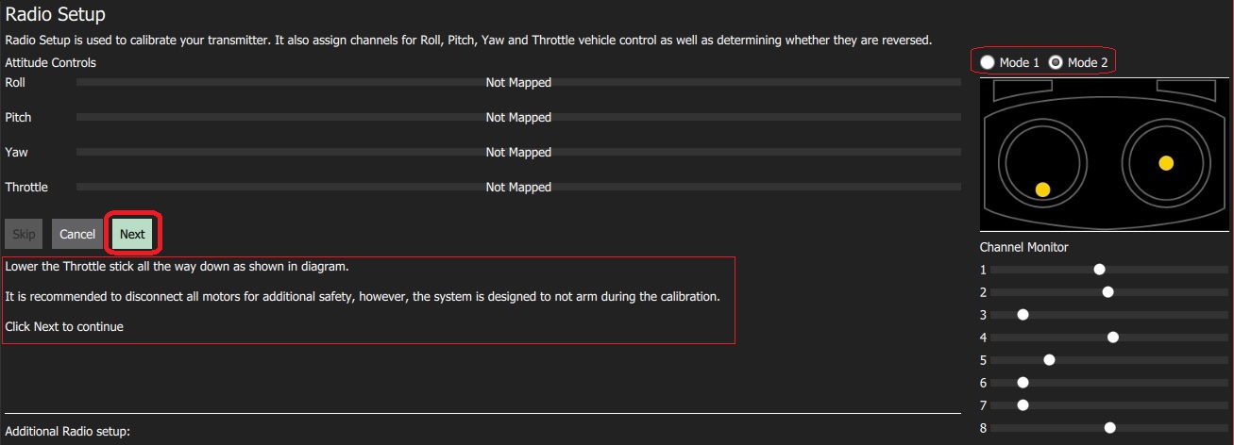1234x445 pixels.
Task: Click the Channel 1 monitor slider handle
Action: coord(1099,270)
